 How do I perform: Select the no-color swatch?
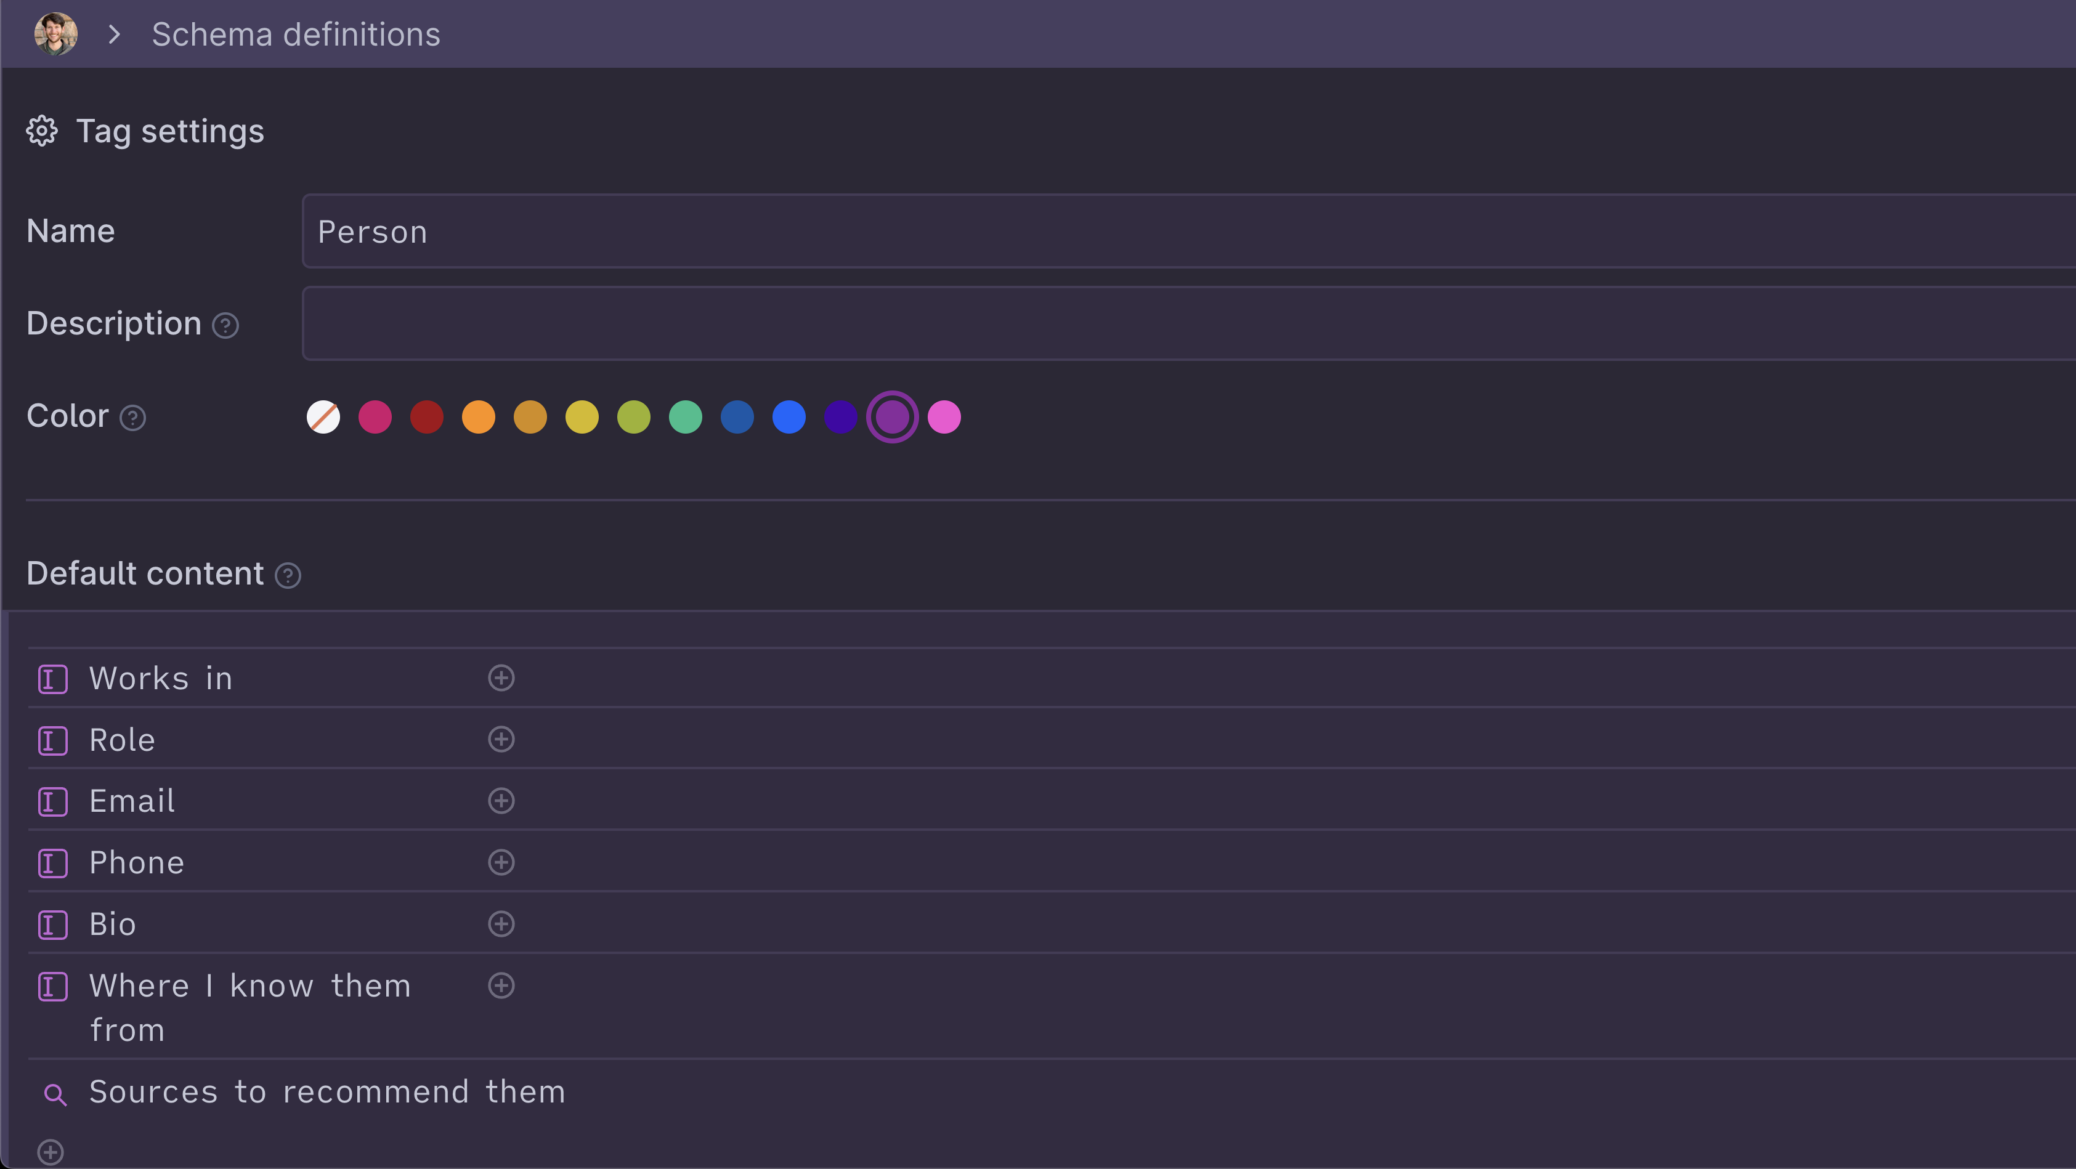coord(323,418)
